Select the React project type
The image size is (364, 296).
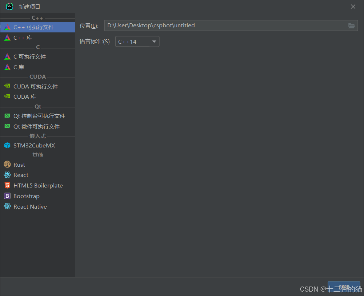(37, 175)
